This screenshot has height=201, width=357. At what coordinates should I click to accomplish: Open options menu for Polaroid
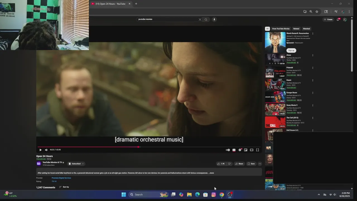pos(313,68)
